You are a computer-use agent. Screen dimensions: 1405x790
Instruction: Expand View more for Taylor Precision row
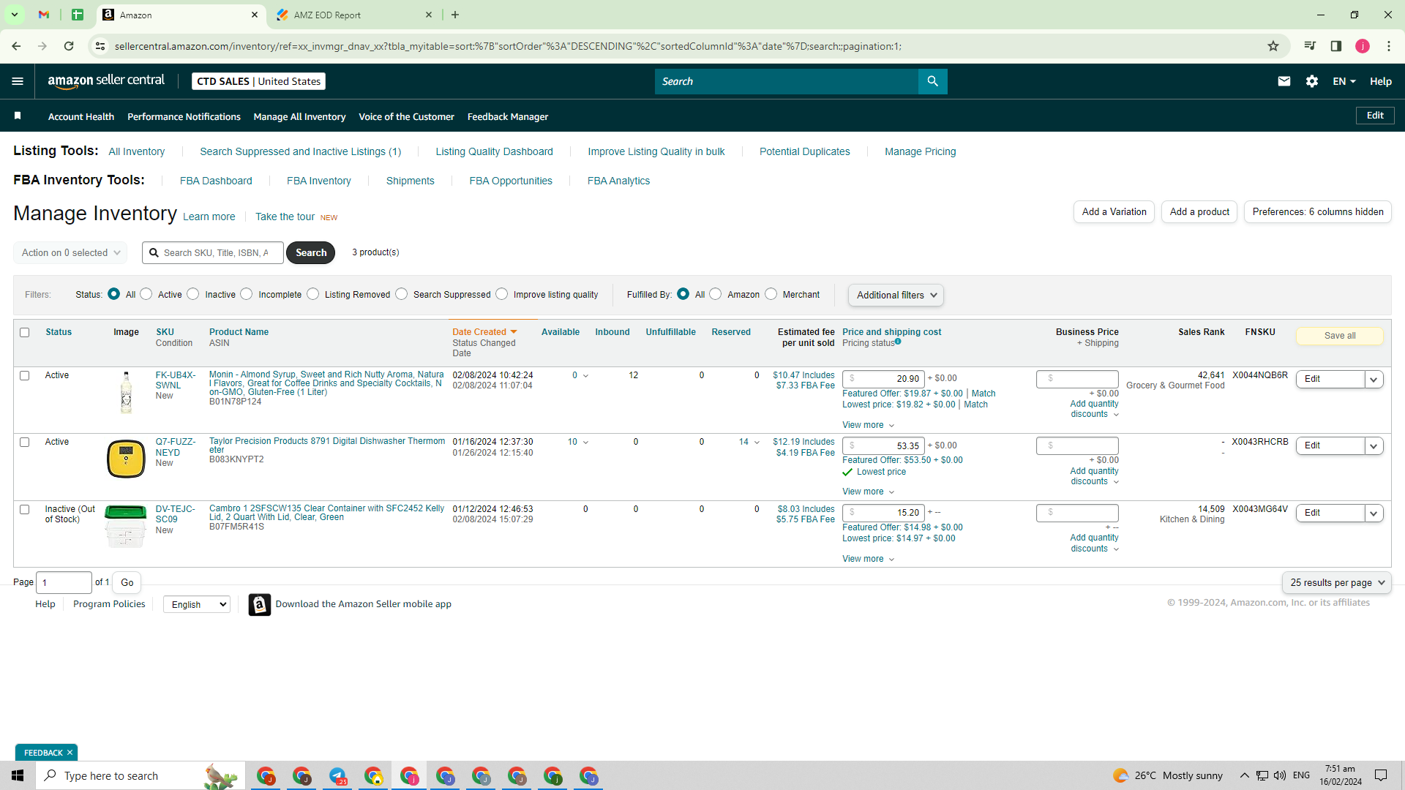pyautogui.click(x=868, y=492)
